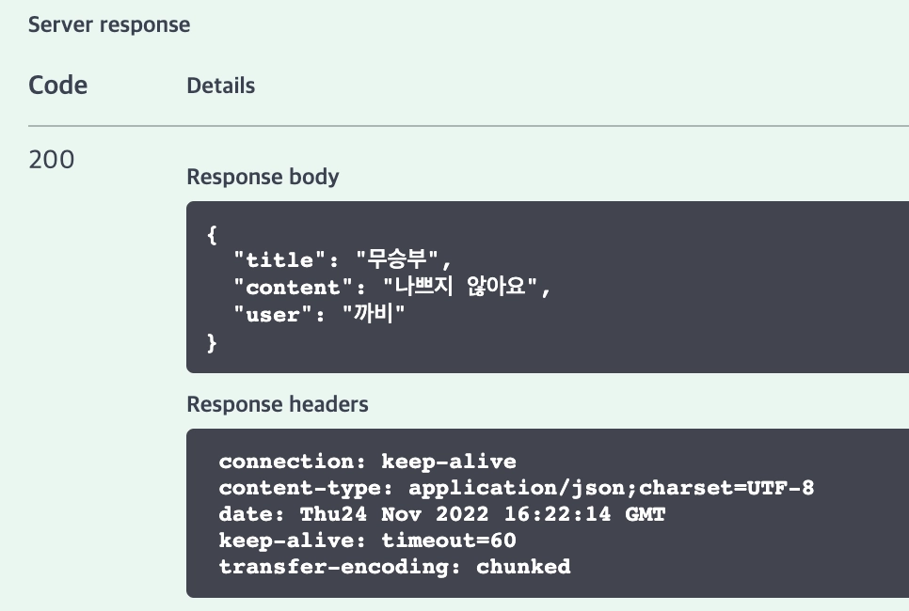
Task: Click the transfer-encoding: chunked header line
Action: (x=394, y=567)
